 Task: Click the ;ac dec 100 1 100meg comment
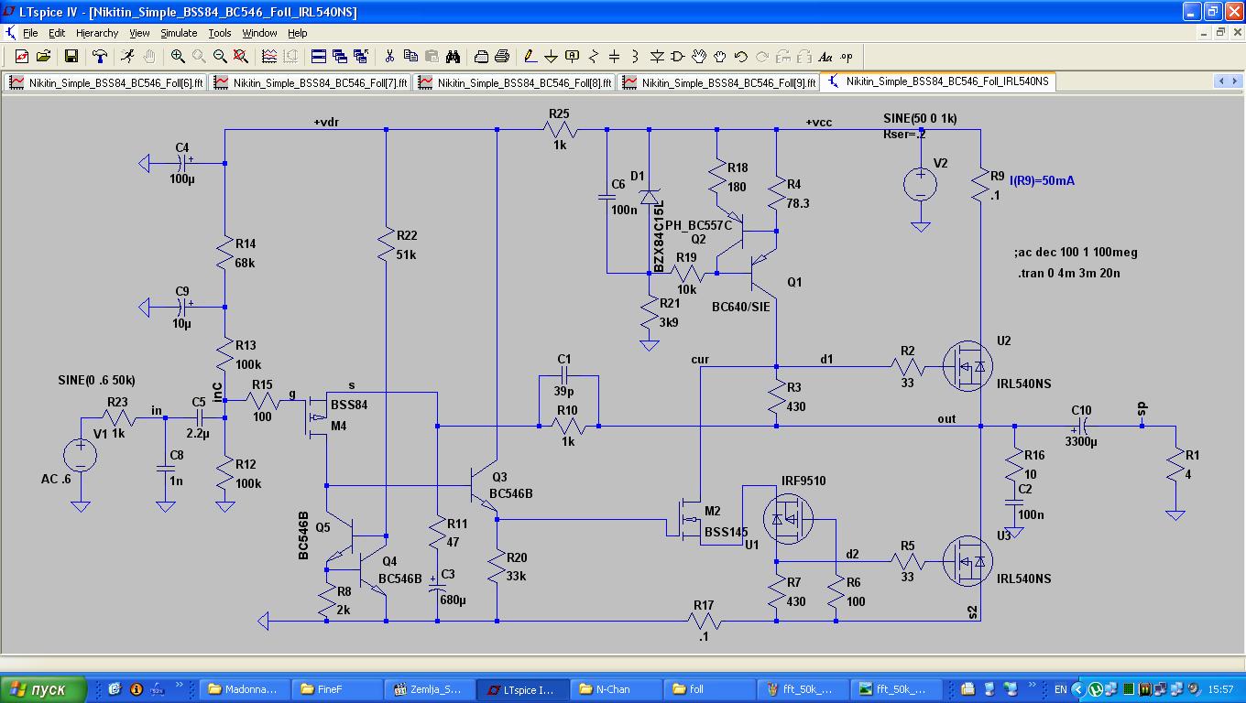click(1076, 252)
